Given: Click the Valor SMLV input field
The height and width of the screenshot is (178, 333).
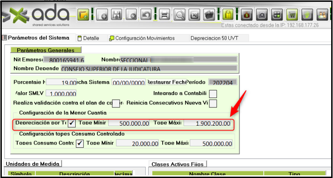Looking at the screenshot, I should click(61, 94).
